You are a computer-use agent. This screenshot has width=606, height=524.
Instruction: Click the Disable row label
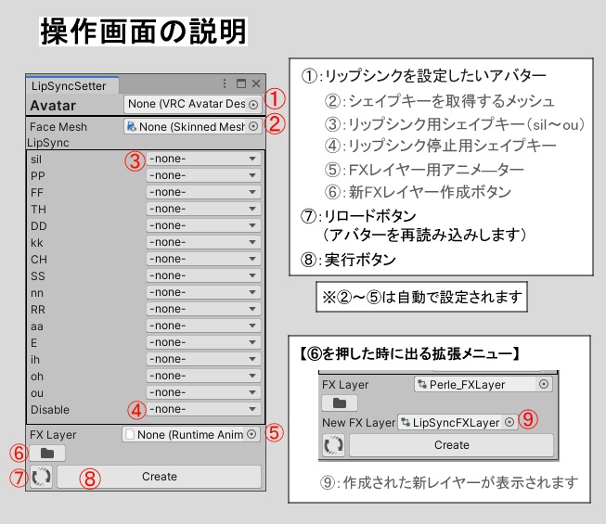point(50,410)
